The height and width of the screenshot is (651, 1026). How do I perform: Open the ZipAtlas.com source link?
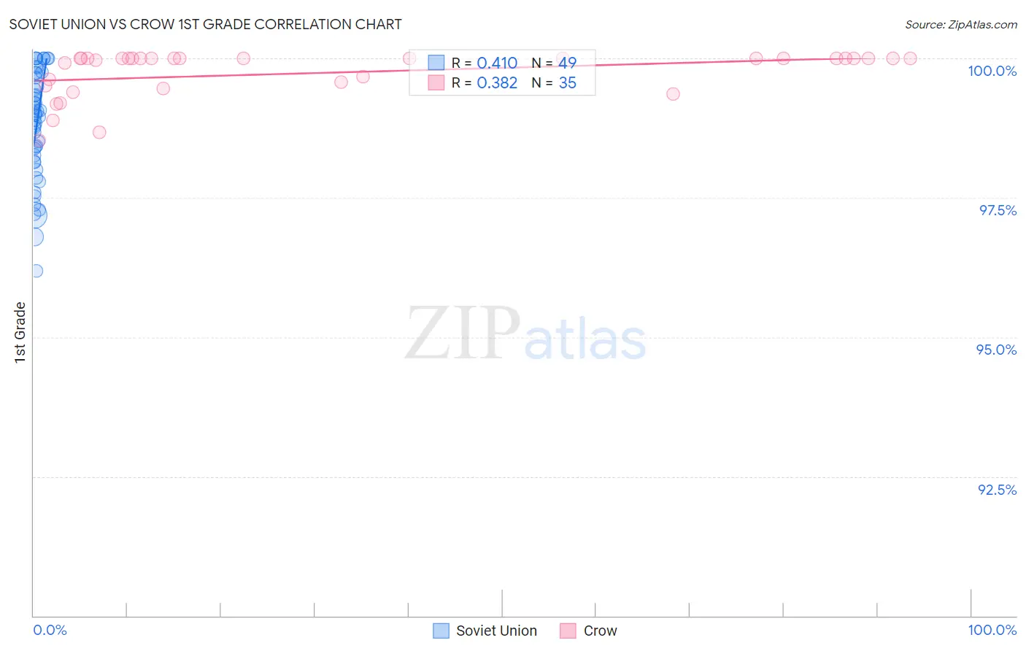982,24
